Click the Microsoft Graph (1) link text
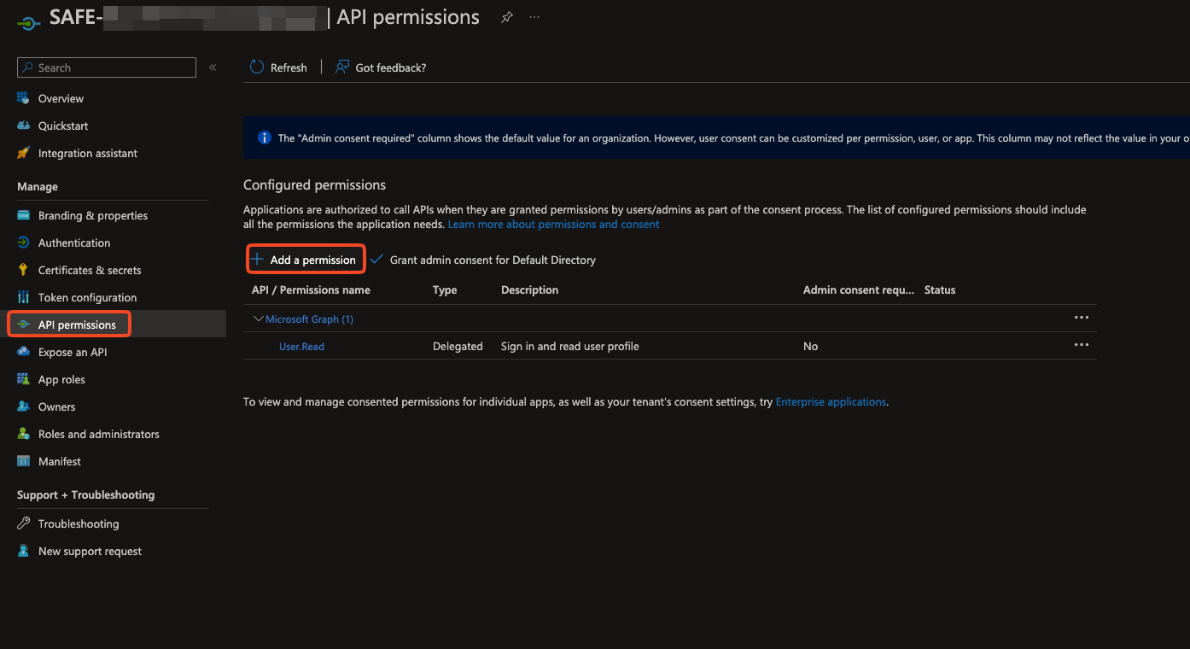 pyautogui.click(x=309, y=319)
